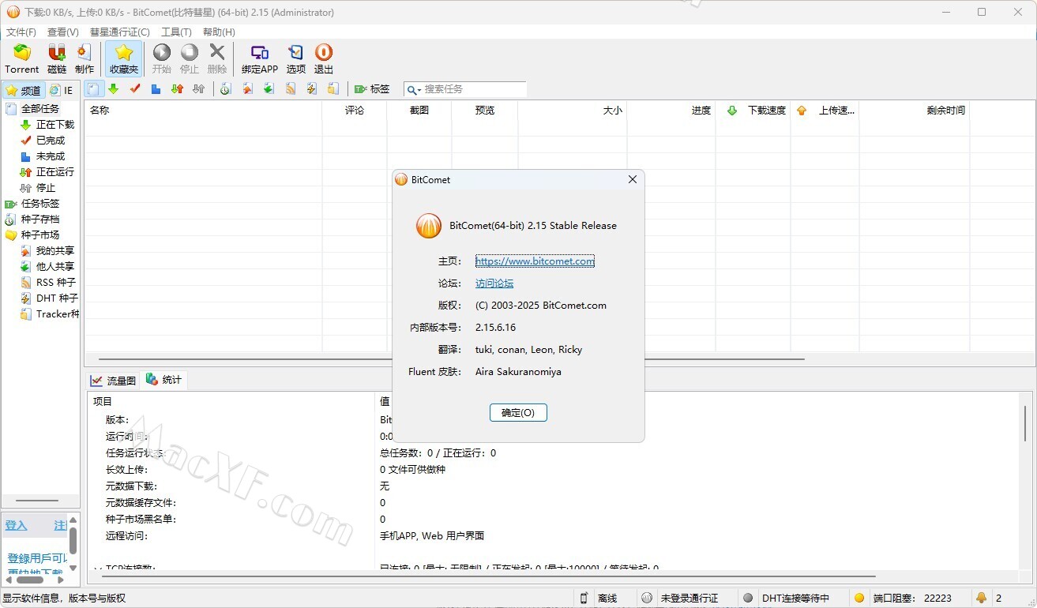Switch to the 频道 sidebar tab

point(23,90)
